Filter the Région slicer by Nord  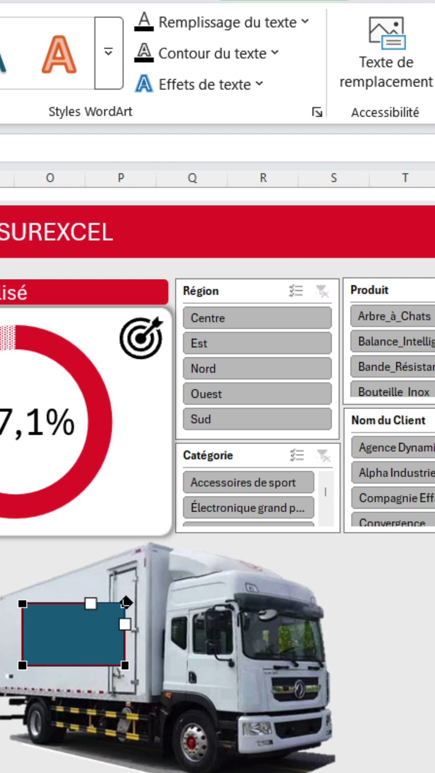[257, 369]
